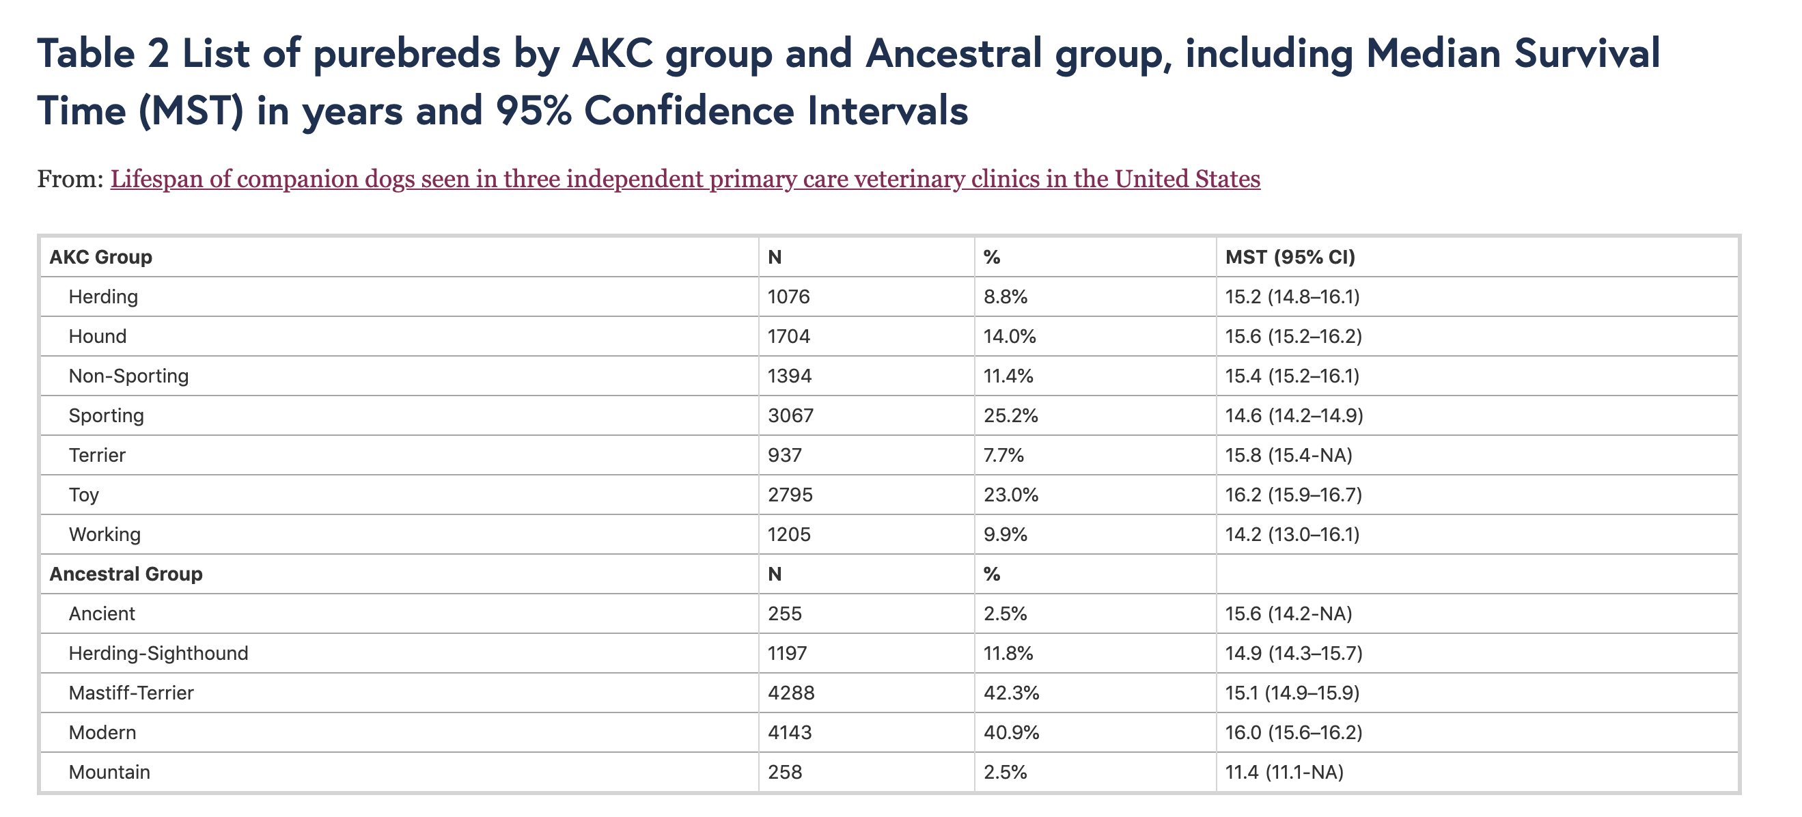Click the Mountain row label

point(109,772)
